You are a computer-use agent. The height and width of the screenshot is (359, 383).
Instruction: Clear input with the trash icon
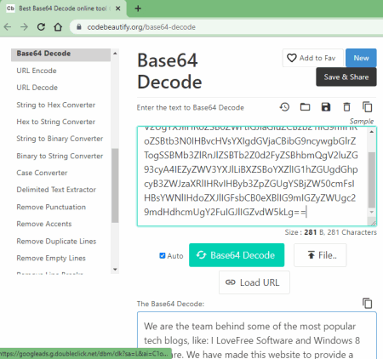point(346,107)
